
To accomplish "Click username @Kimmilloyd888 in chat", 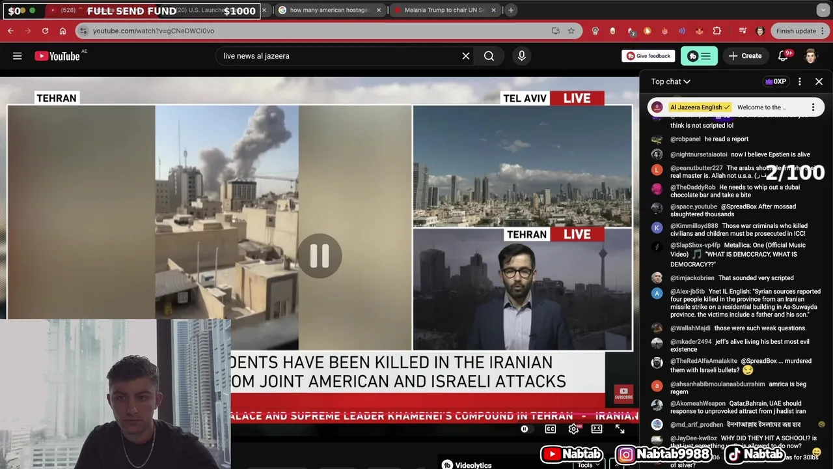I will coord(694,225).
